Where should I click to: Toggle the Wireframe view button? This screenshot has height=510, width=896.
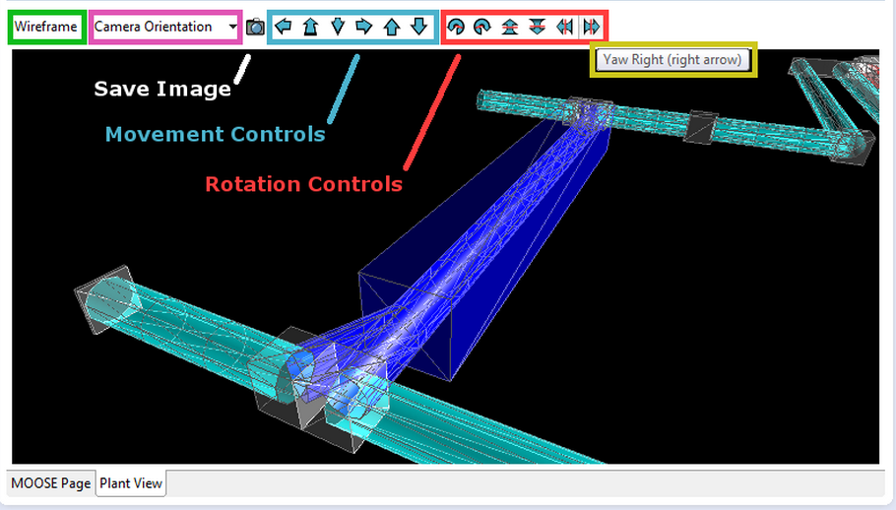(45, 27)
